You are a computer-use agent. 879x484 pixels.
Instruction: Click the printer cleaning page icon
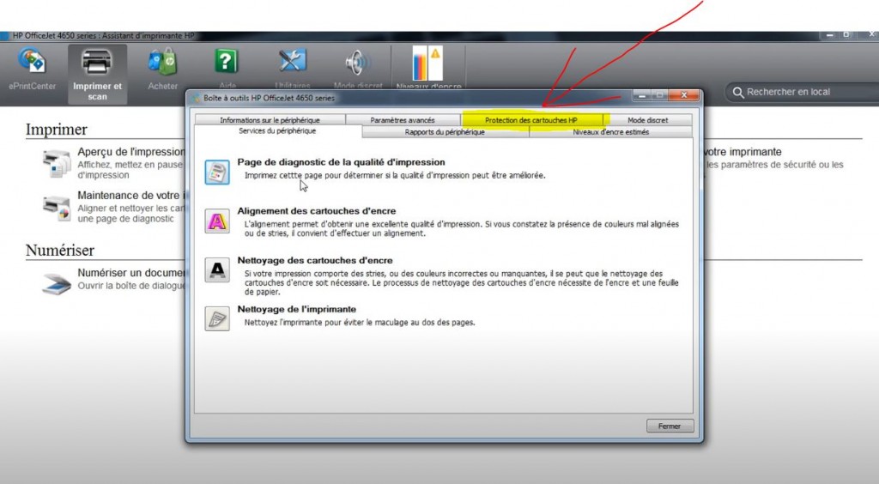coord(217,318)
